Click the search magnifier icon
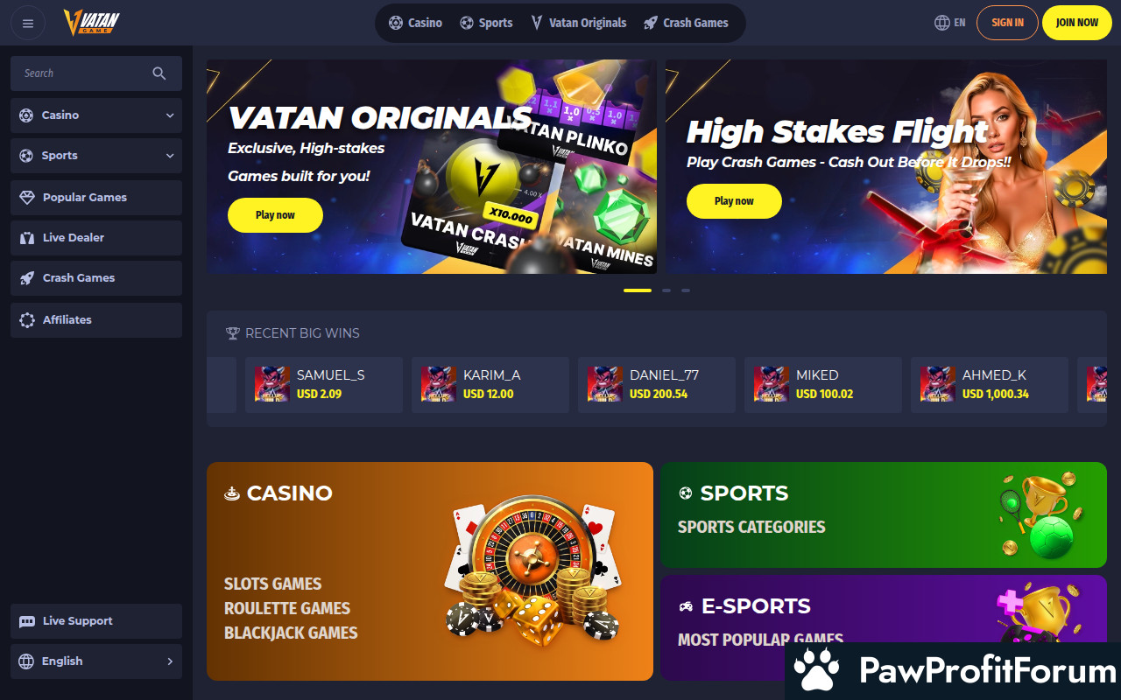 point(159,73)
